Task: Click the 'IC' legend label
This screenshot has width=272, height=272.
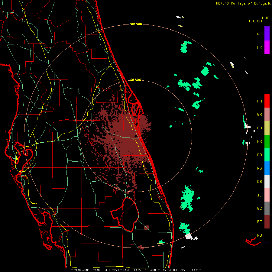Action: [259, 195]
